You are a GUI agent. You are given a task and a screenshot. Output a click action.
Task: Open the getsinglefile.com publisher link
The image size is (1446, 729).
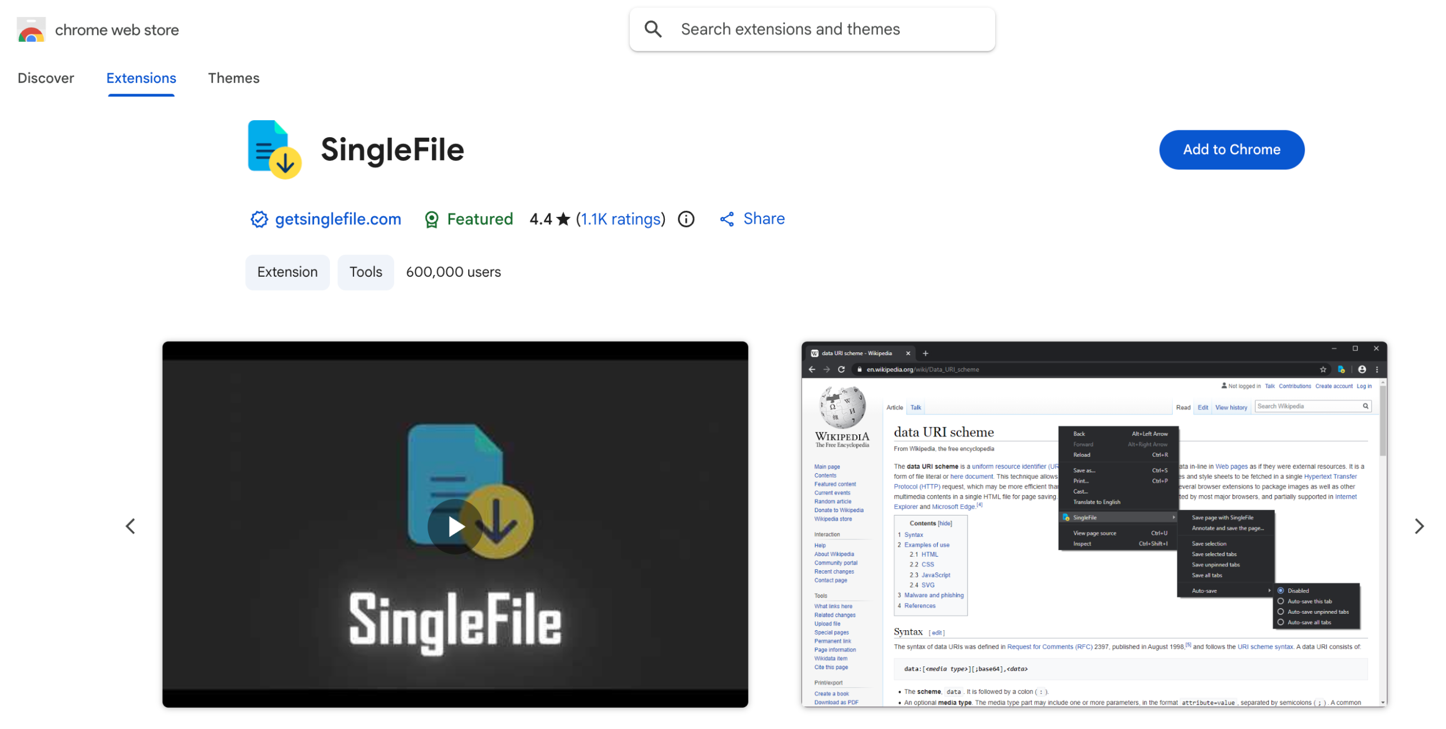(338, 219)
